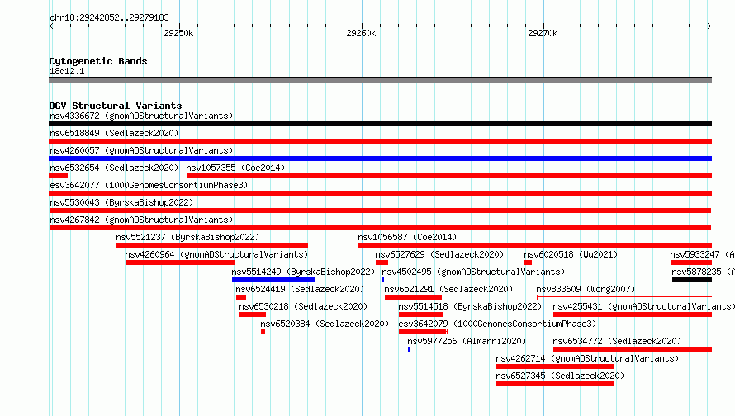735x416 pixels.
Task: Click nsv6520384 (Sedlazeck2020) label
Action: pos(325,324)
